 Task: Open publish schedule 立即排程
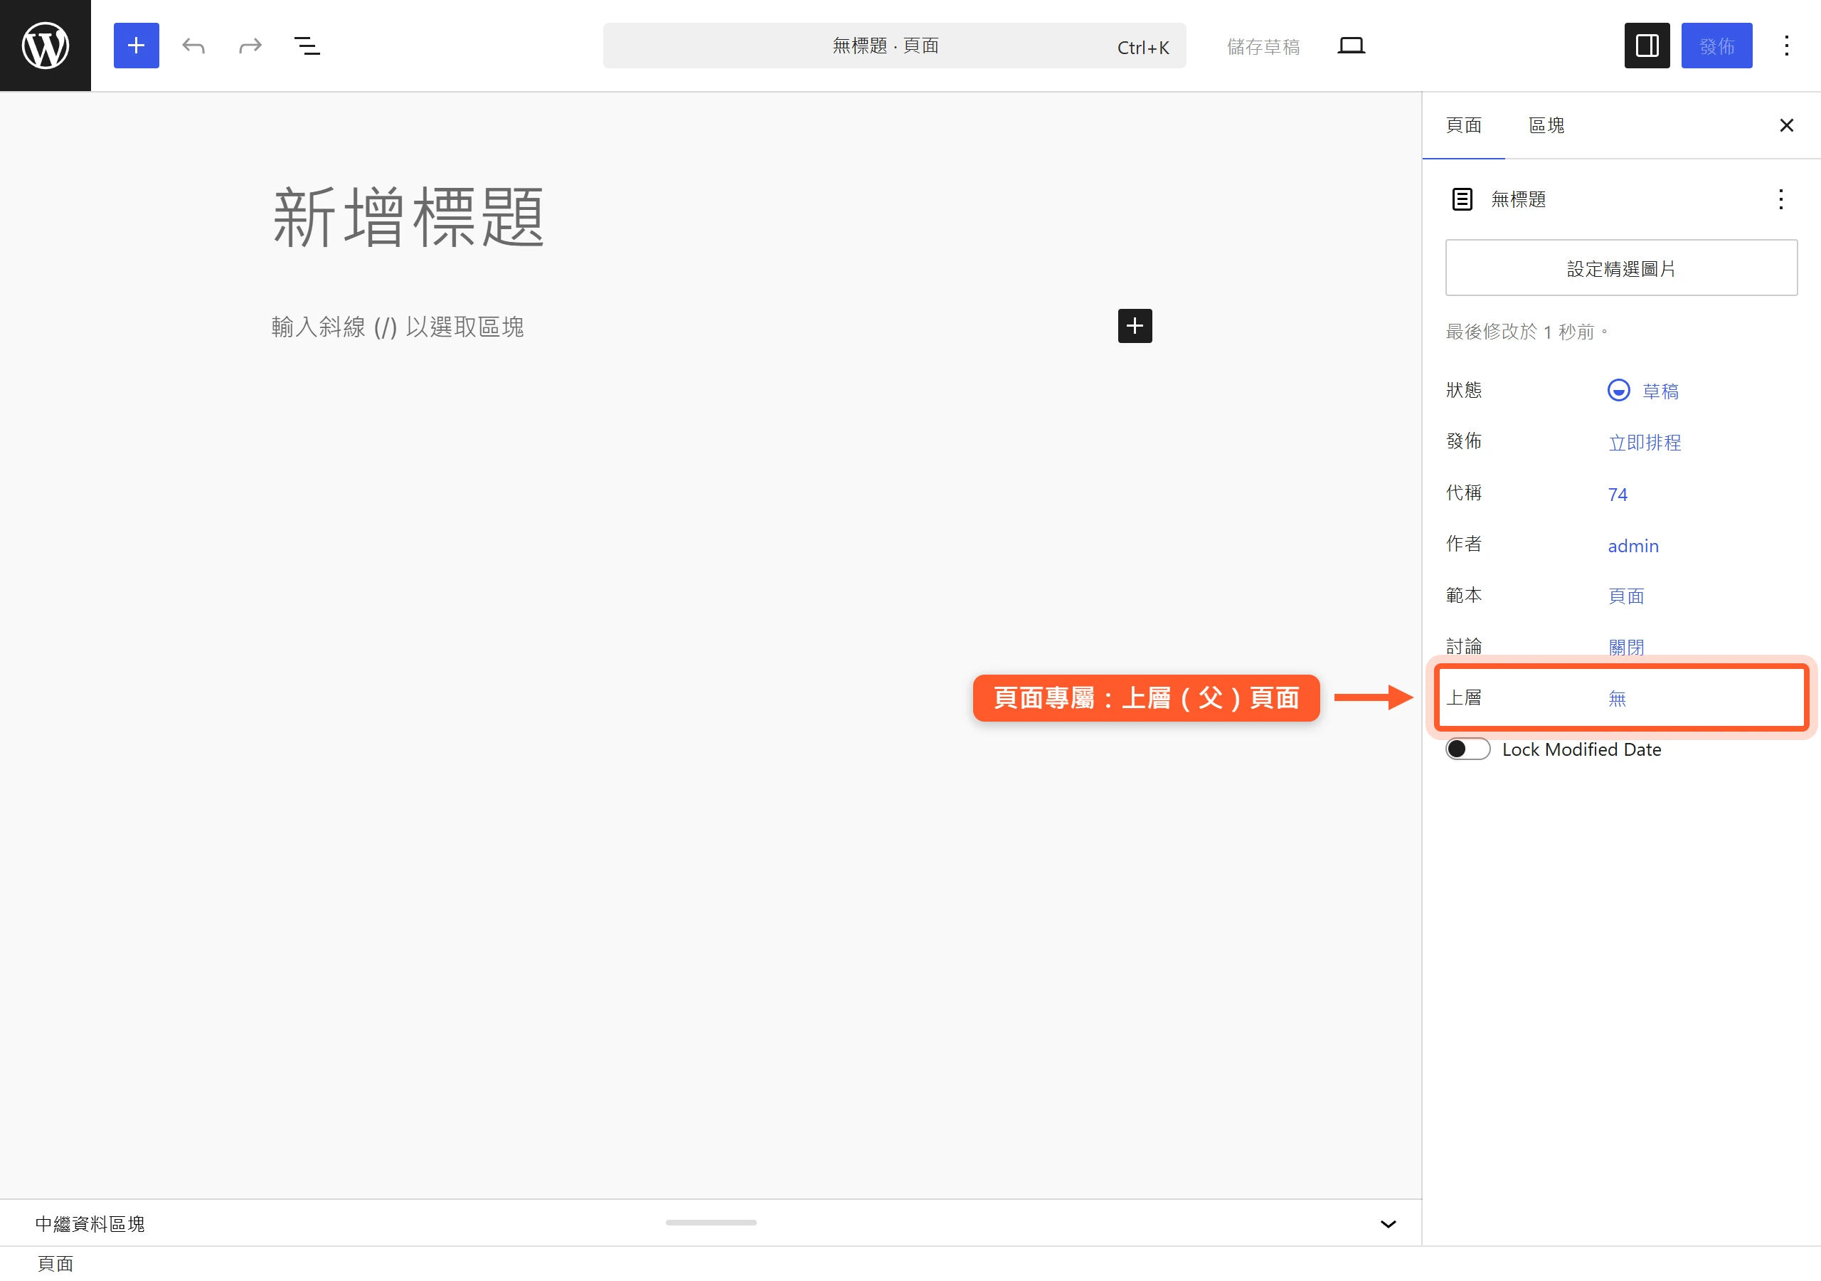pyautogui.click(x=1644, y=442)
